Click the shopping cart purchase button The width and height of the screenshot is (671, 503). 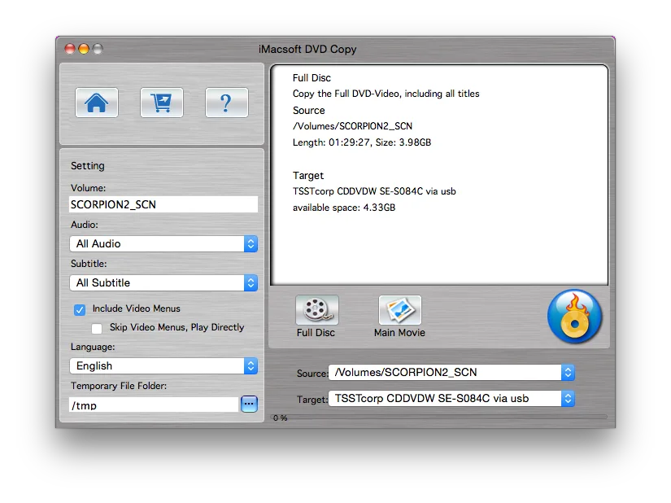pyautogui.click(x=162, y=103)
